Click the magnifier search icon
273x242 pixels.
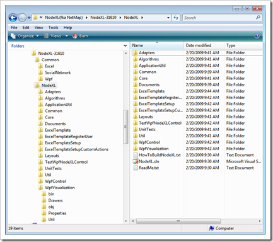[x=258, y=18]
